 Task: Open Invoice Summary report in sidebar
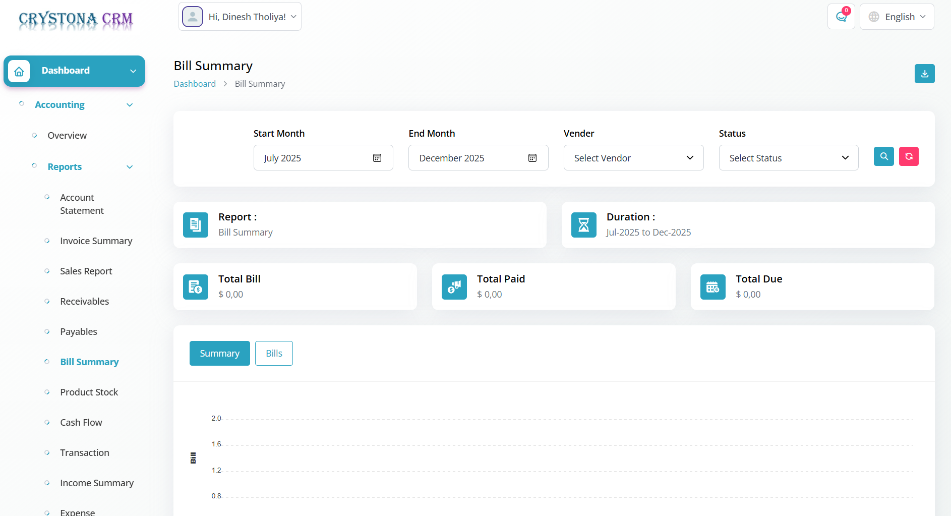click(96, 241)
